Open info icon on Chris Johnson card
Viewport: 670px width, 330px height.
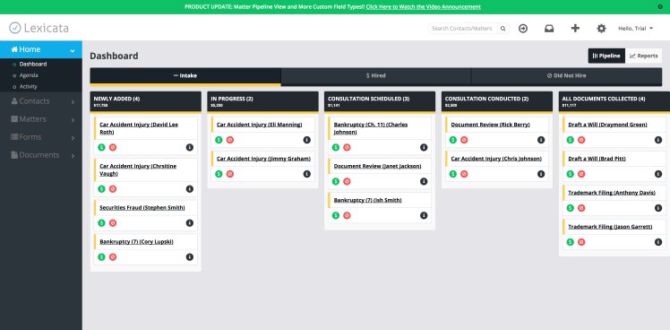pos(541,174)
